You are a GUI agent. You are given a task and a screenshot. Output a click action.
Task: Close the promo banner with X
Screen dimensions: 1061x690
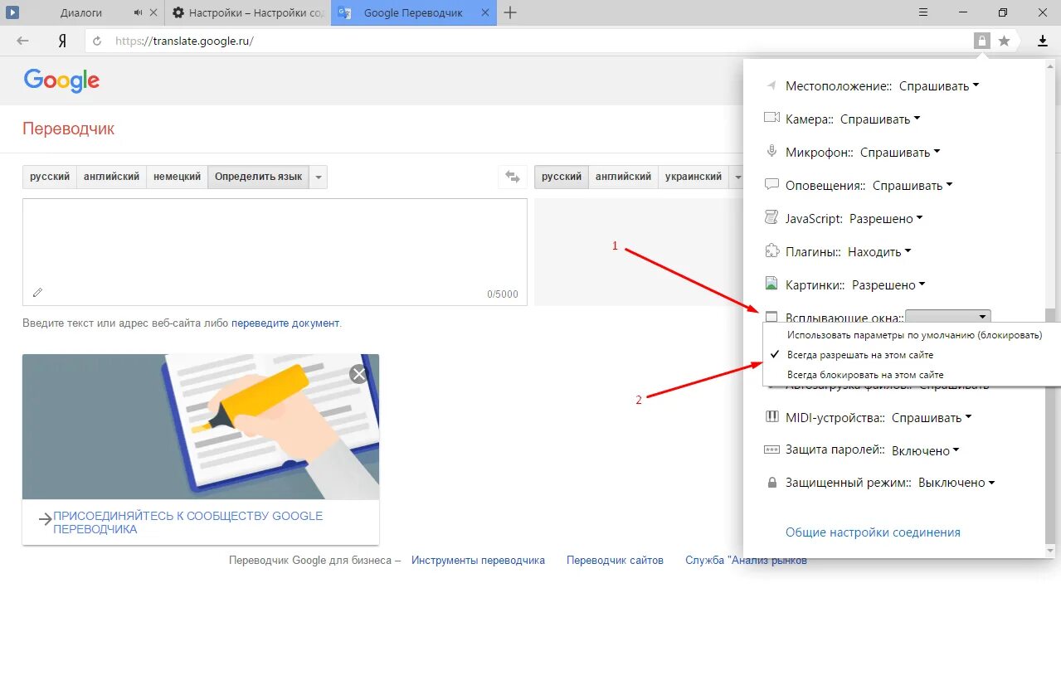tap(358, 374)
